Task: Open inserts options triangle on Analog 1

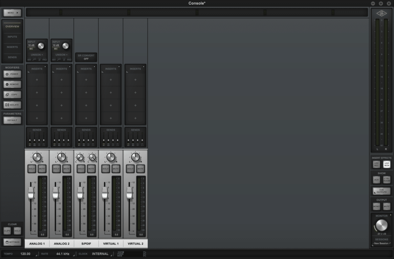Action: (x=29, y=72)
